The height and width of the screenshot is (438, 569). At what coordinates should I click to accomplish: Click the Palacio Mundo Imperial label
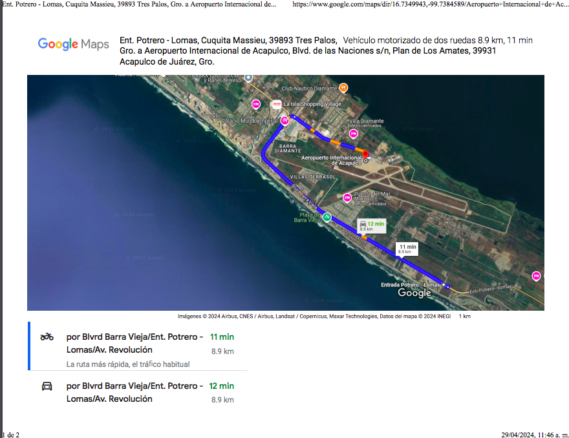(250, 121)
